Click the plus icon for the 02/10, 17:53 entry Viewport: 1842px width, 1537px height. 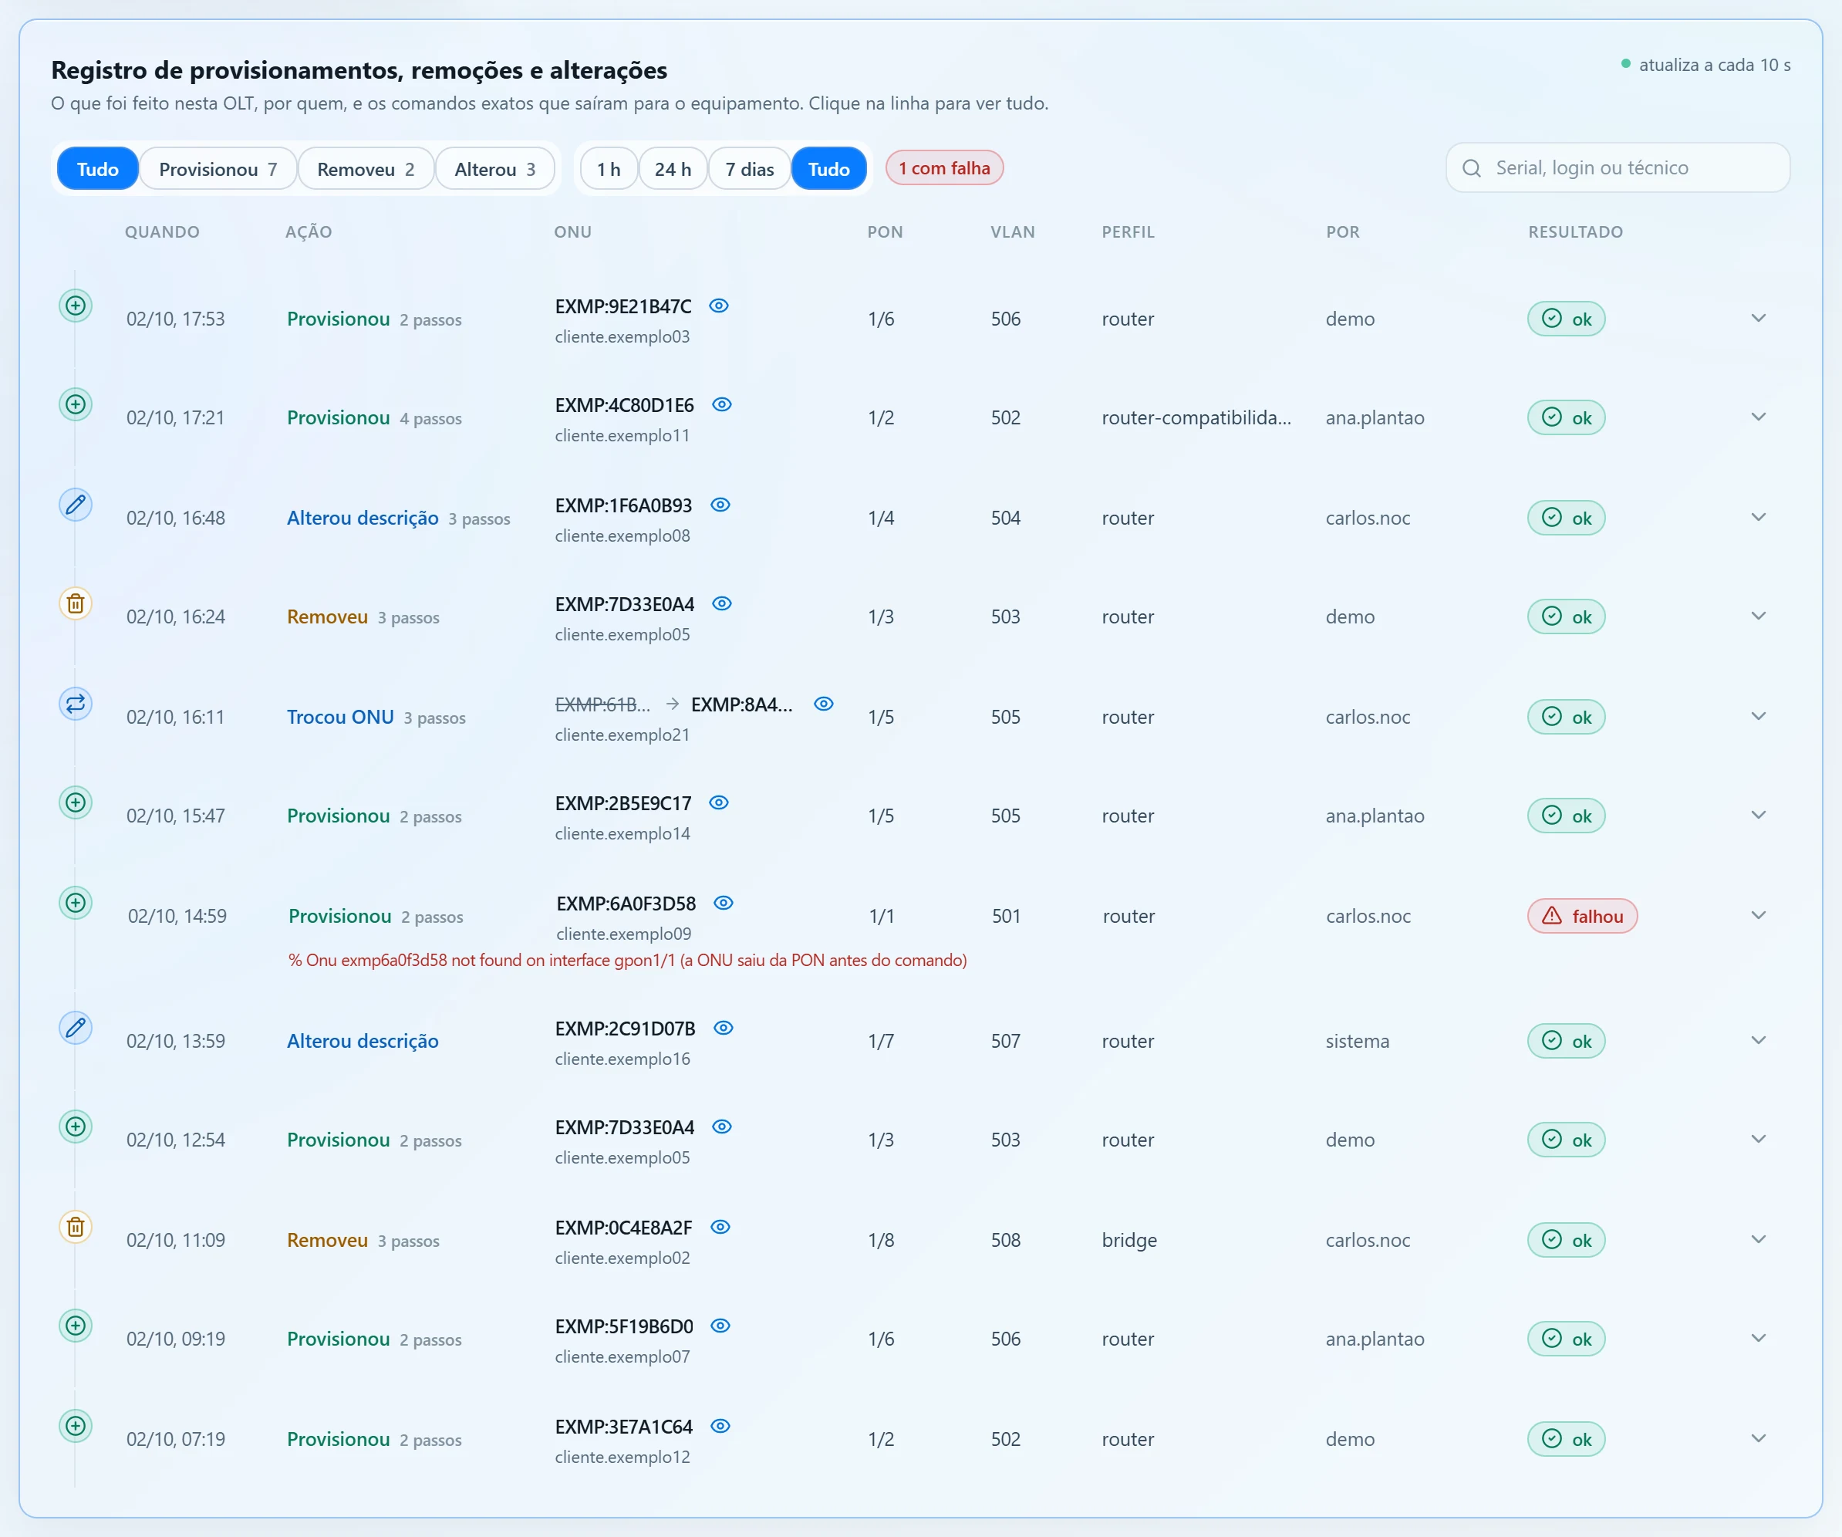pyautogui.click(x=76, y=306)
